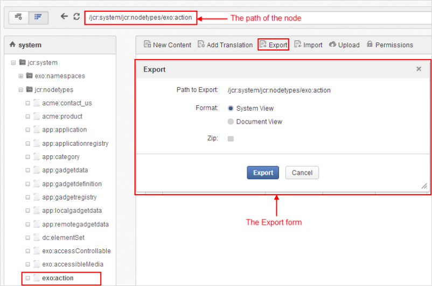
Task: Cancel the Export form
Action: click(x=302, y=173)
